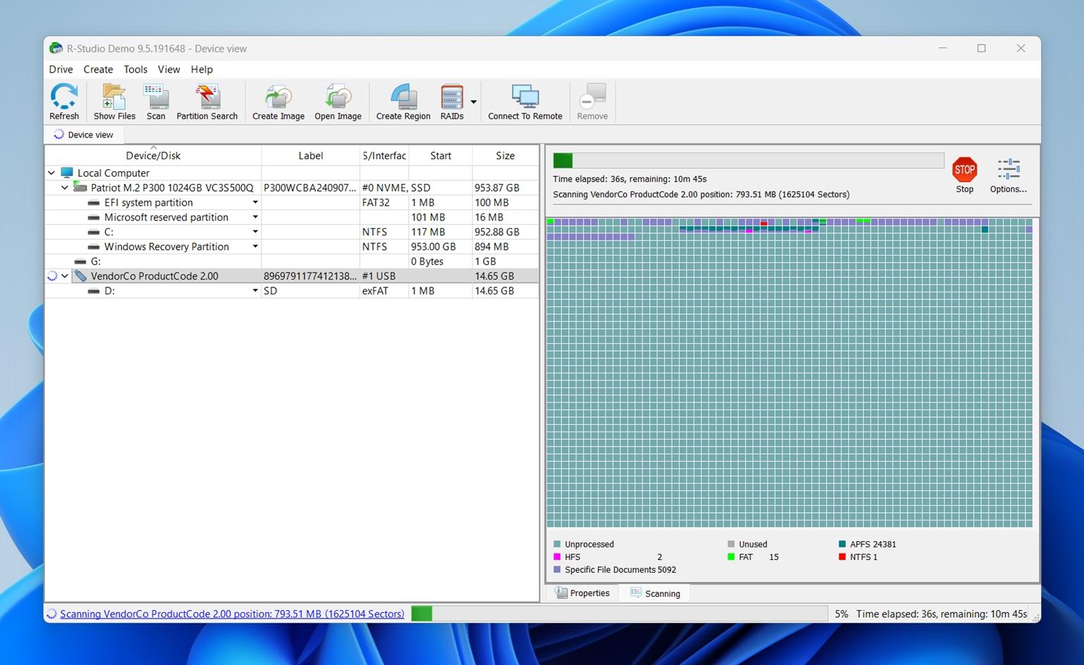This screenshot has height=665, width=1084.
Task: Click the scan progress bar
Action: 747,160
